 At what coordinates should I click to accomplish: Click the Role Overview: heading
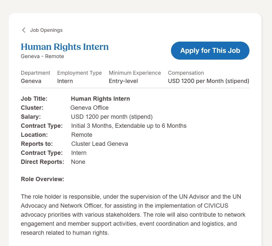pos(42,179)
